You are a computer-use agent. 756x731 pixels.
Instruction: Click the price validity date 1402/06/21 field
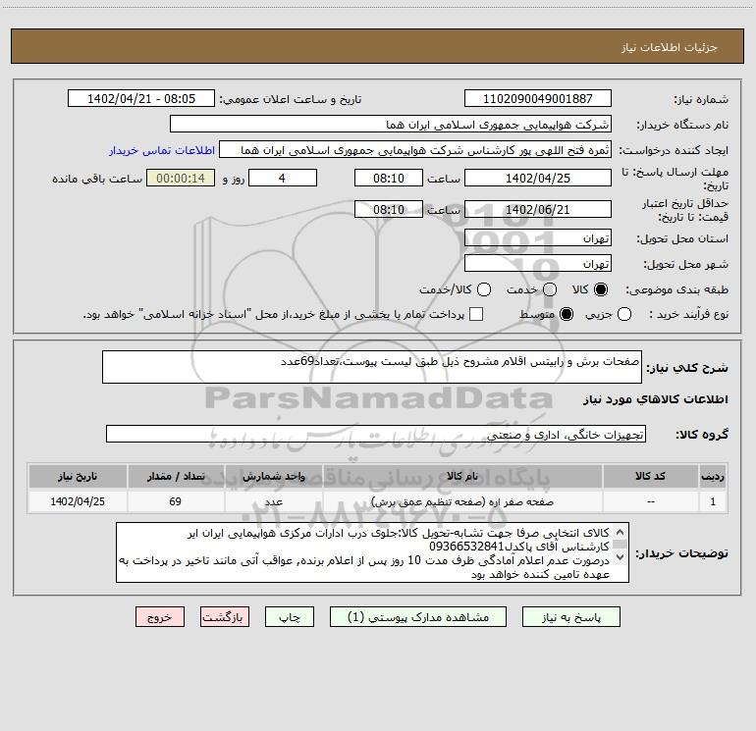[x=538, y=209]
